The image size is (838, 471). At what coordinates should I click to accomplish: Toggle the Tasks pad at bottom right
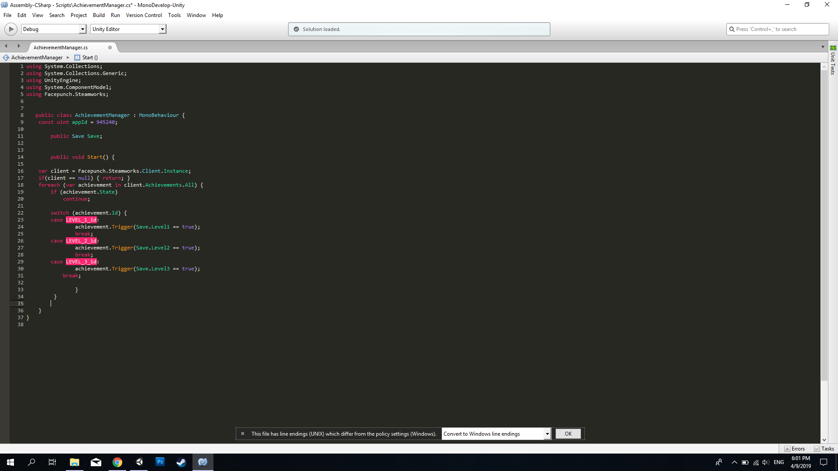(824, 448)
